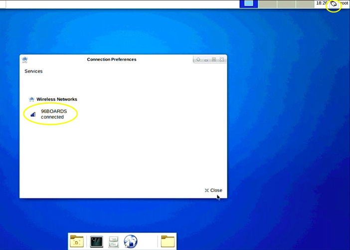The image size is (350, 250).
Task: Launch the terminal emulator from the dock
Action: (96, 242)
